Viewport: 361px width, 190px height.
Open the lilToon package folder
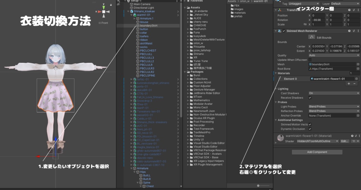click(197, 97)
